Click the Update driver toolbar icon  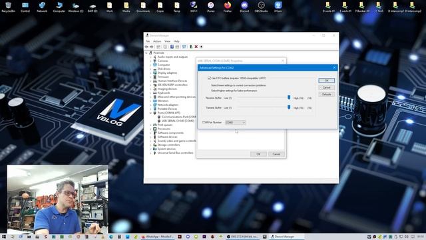(191, 47)
